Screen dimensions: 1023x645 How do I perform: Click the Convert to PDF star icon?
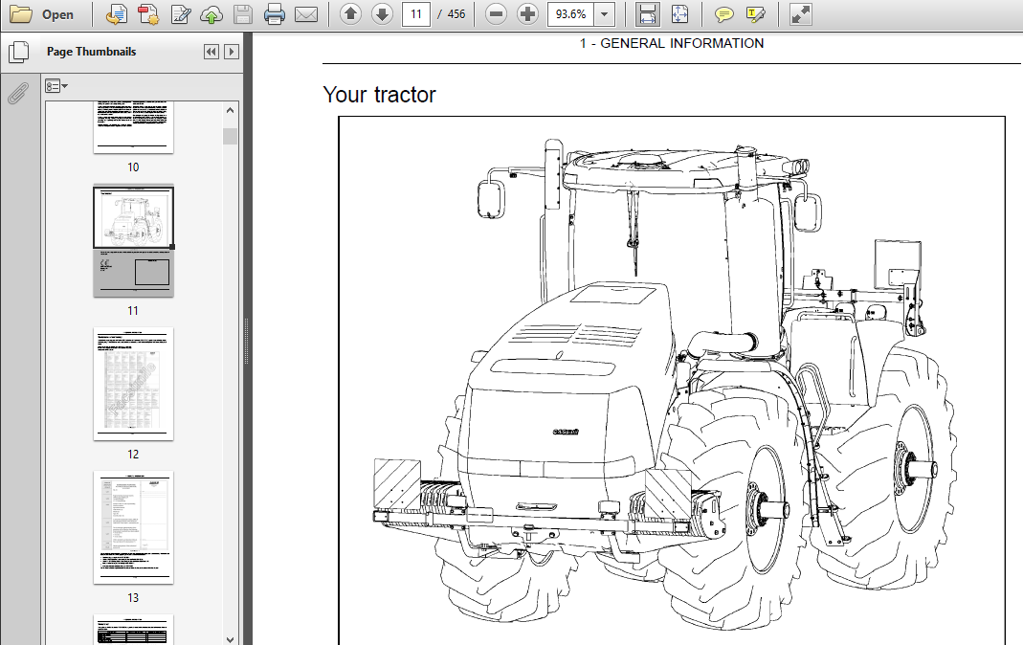[x=148, y=14]
